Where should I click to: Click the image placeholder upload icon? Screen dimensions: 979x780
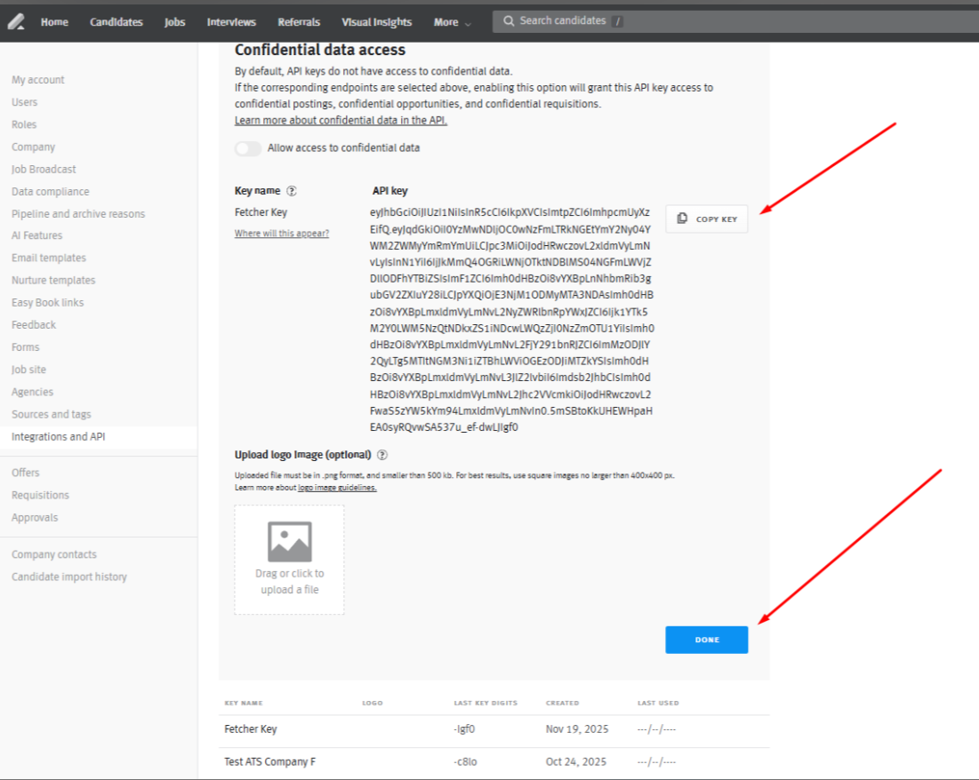(289, 540)
